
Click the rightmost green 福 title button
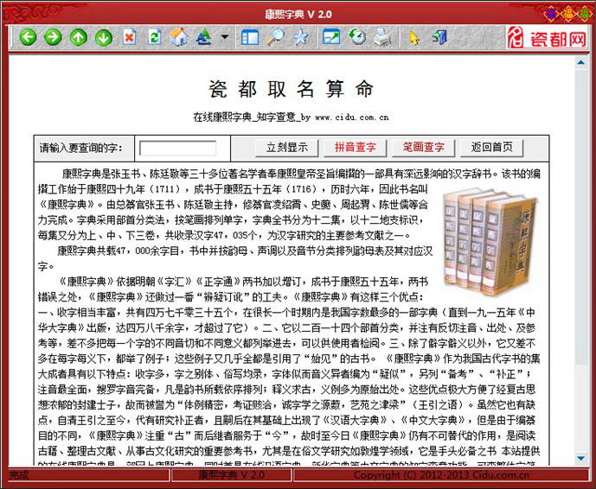[585, 14]
